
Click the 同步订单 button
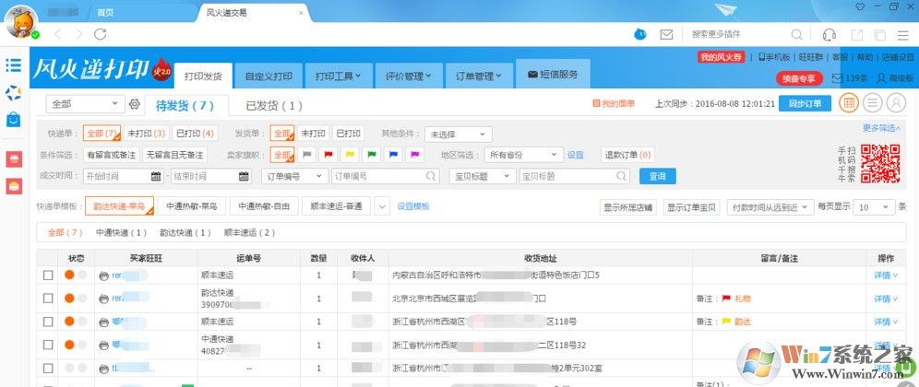805,104
